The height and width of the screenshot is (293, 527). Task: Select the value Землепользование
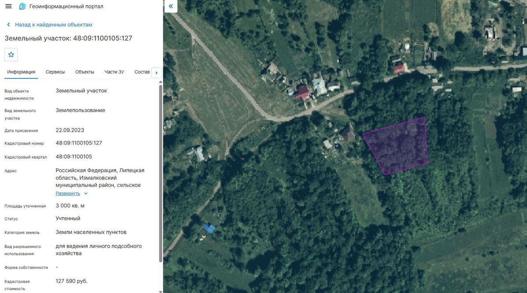pyautogui.click(x=80, y=110)
